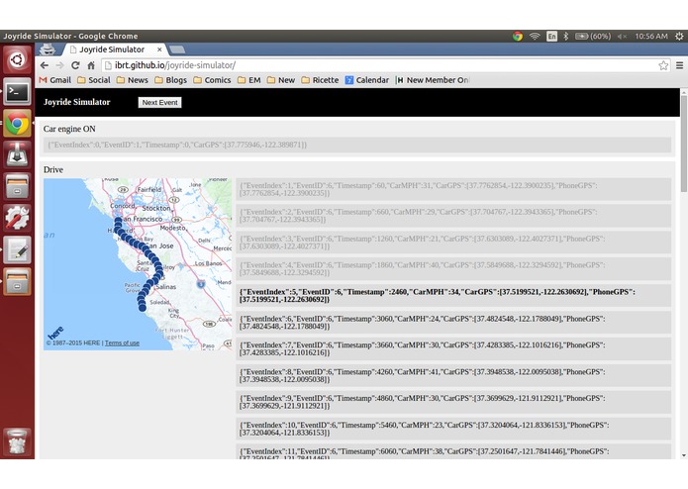Screen dimensions: 688x489
Task: Open Terminal from the launcher
Action: 17,91
